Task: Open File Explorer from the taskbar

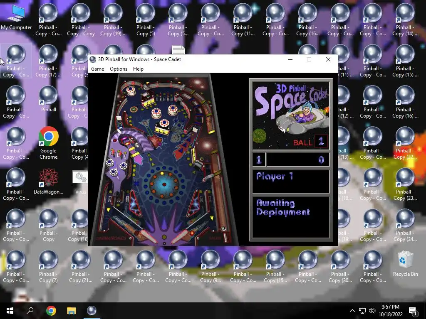Action: 71,311
